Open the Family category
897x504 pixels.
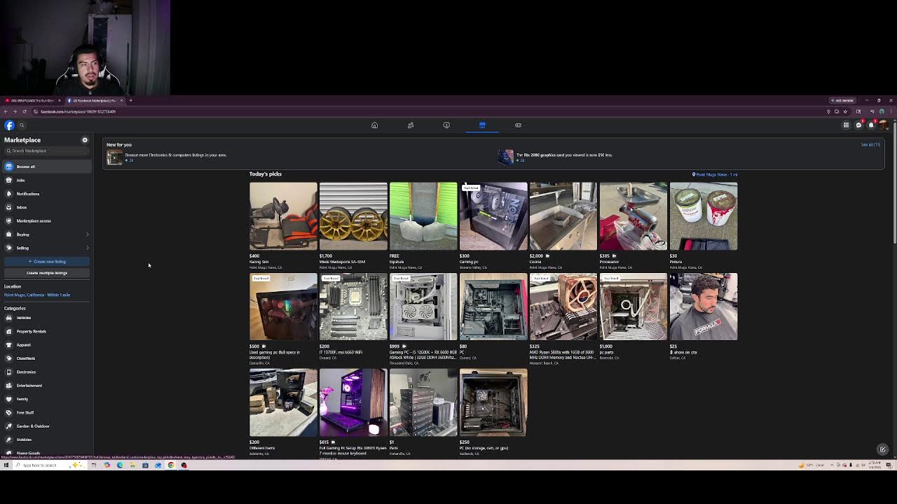[46, 399]
